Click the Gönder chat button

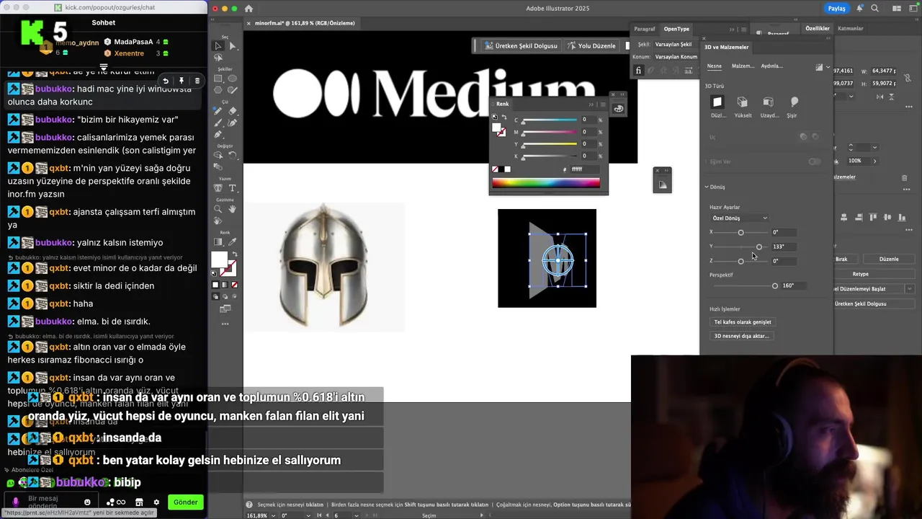click(x=185, y=502)
